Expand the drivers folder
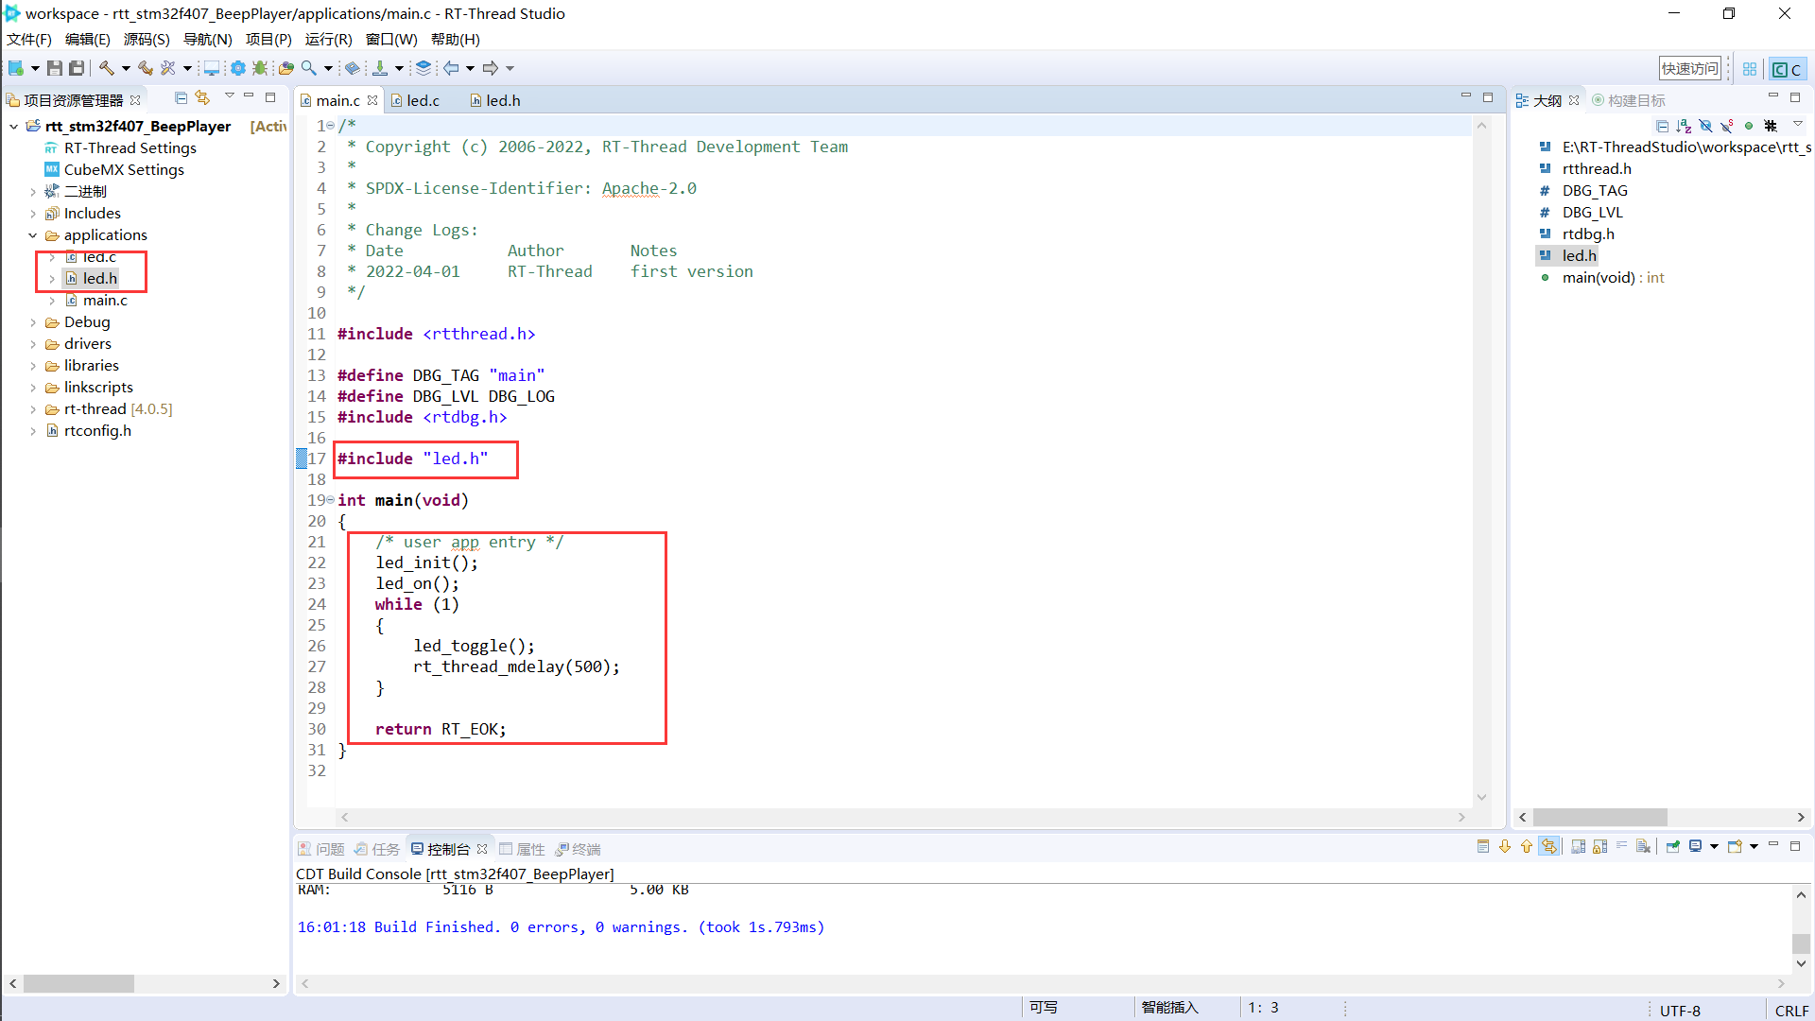The height and width of the screenshot is (1021, 1815). [33, 343]
